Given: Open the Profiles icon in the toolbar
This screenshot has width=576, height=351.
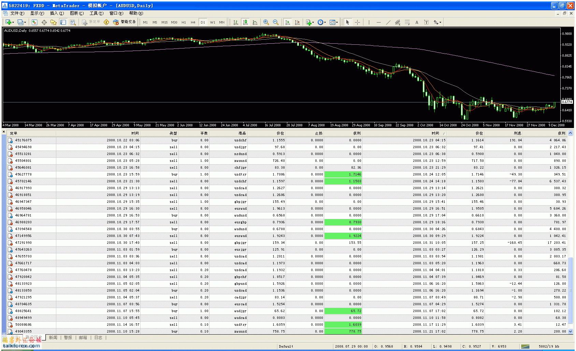Looking at the screenshot, I should pyautogui.click(x=20, y=22).
